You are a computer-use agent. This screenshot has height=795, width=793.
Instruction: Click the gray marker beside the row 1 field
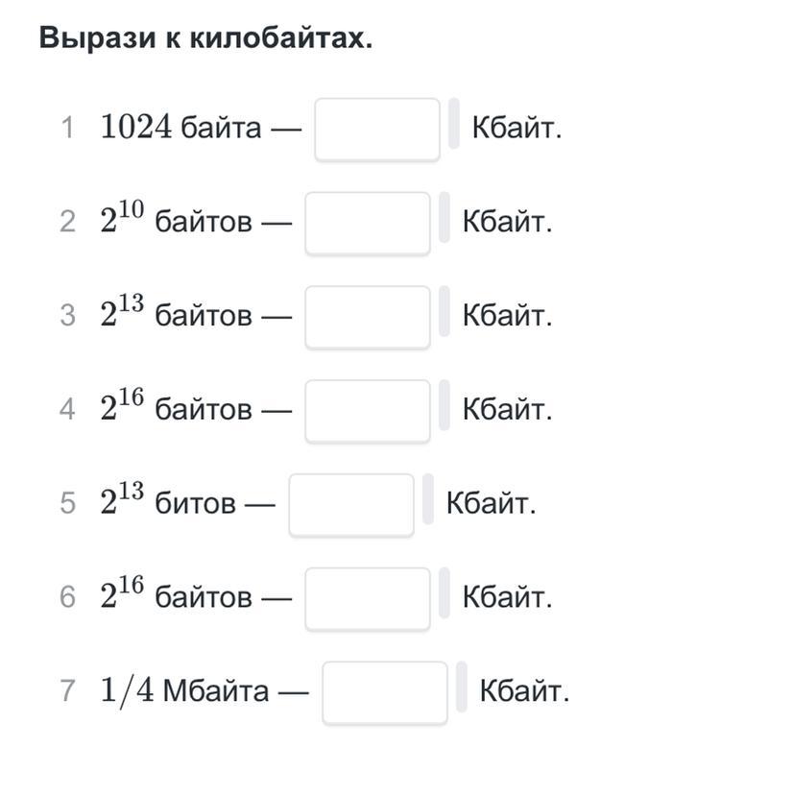[x=454, y=123]
